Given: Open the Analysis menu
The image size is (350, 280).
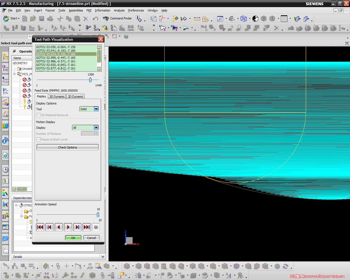Looking at the screenshot, I should coord(119,10).
